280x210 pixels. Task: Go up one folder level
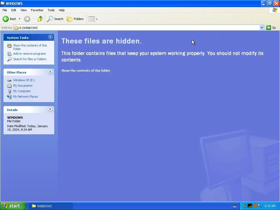(40, 19)
